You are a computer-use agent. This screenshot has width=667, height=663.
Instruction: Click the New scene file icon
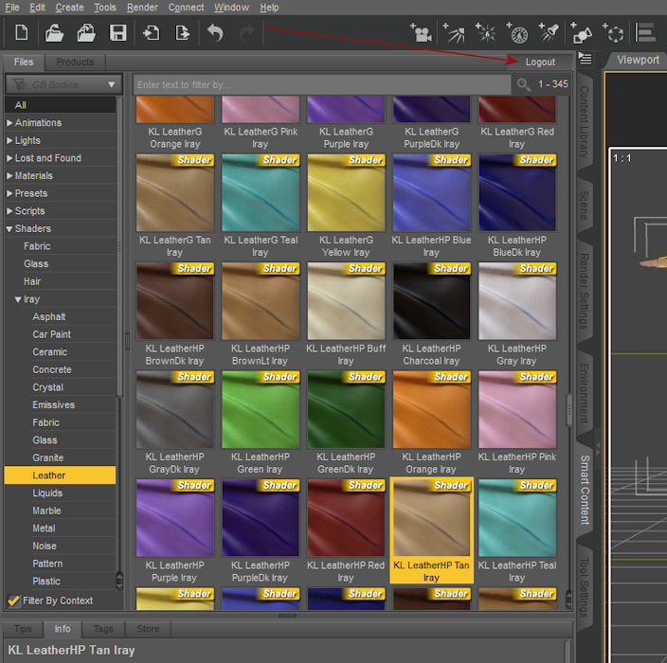(x=21, y=33)
